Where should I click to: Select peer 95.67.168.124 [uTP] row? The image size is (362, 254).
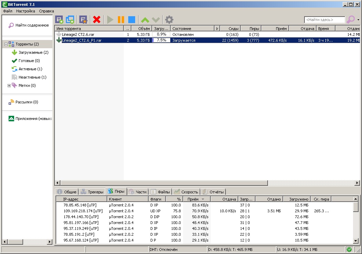pyautogui.click(x=204, y=240)
